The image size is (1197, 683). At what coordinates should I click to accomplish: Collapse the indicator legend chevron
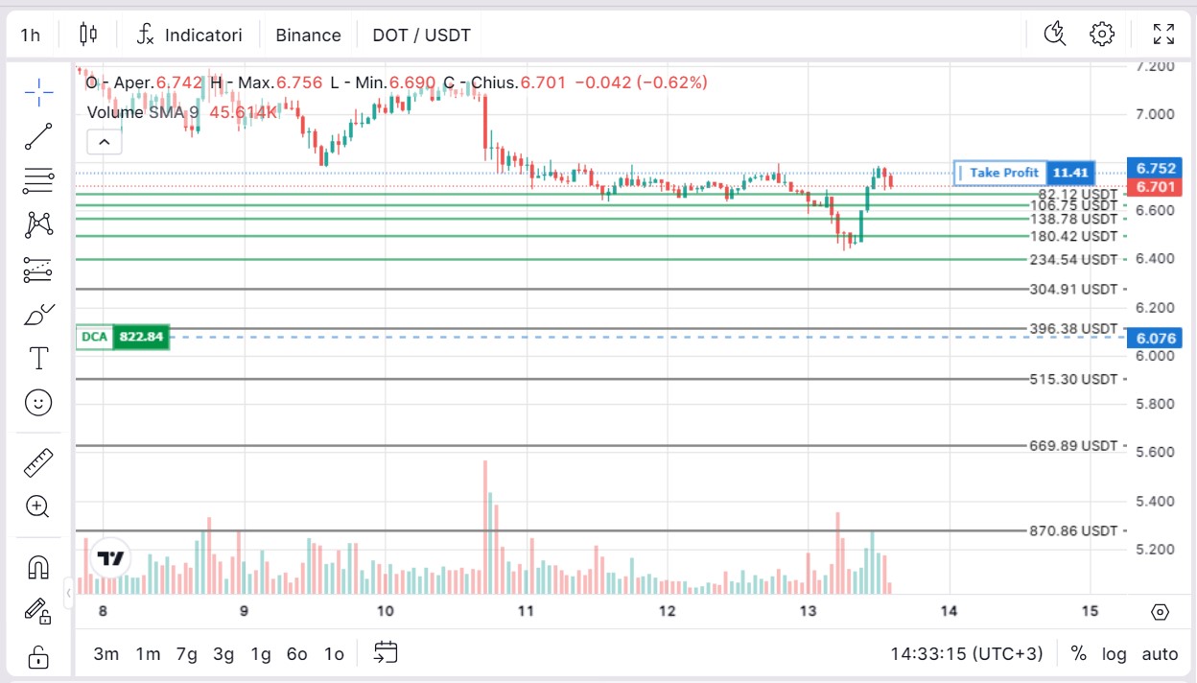pyautogui.click(x=104, y=143)
